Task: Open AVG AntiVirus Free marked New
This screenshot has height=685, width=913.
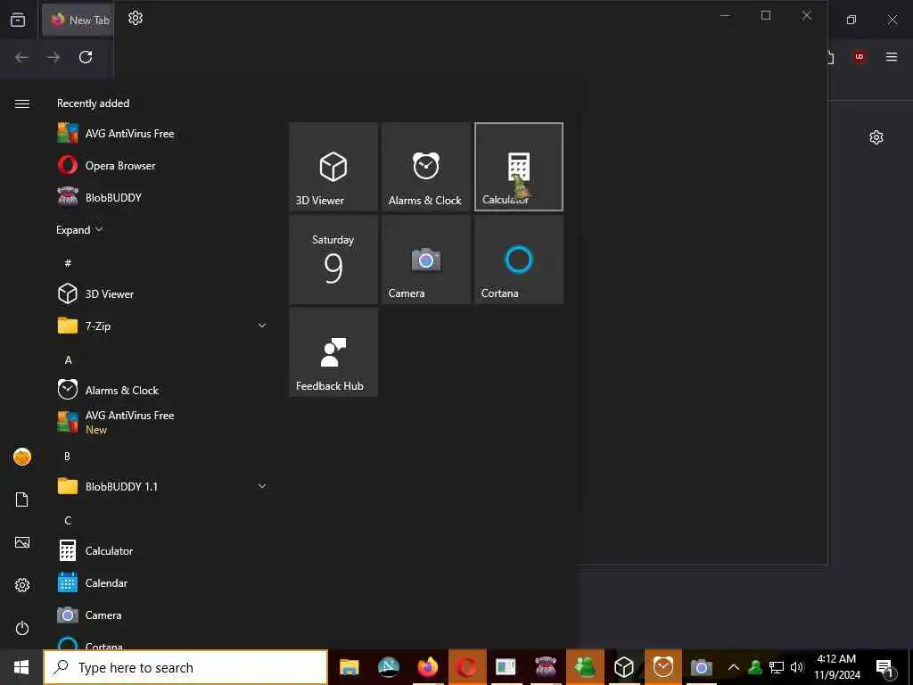Action: point(162,422)
